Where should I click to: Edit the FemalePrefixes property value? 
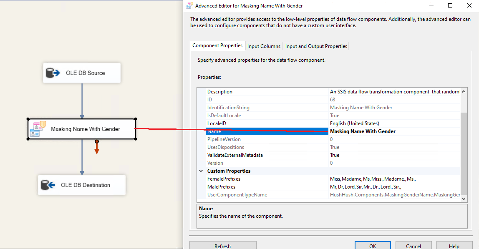pyautogui.click(x=394, y=179)
